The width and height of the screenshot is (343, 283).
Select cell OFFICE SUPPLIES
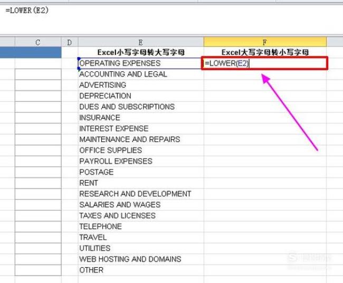coord(141,150)
